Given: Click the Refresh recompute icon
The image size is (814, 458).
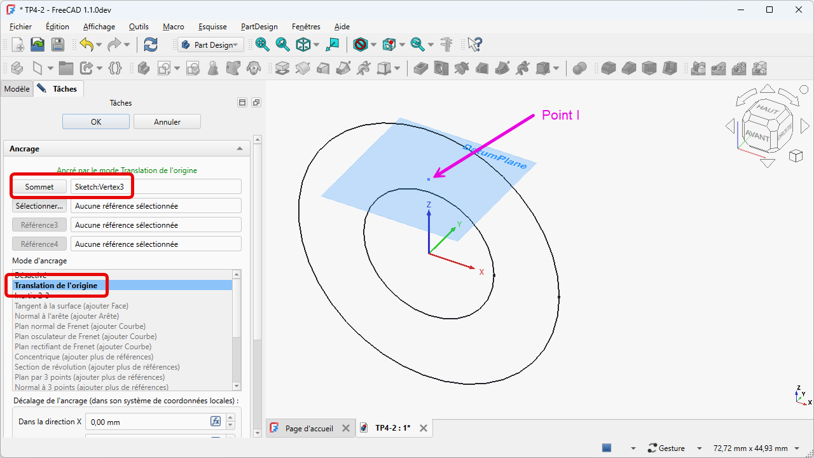Looking at the screenshot, I should [151, 45].
